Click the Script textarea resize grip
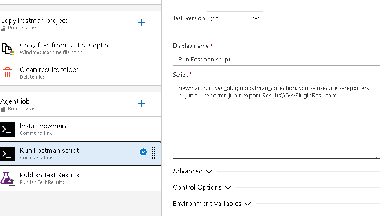Viewport: 384px width, 216px height. (x=377, y=156)
